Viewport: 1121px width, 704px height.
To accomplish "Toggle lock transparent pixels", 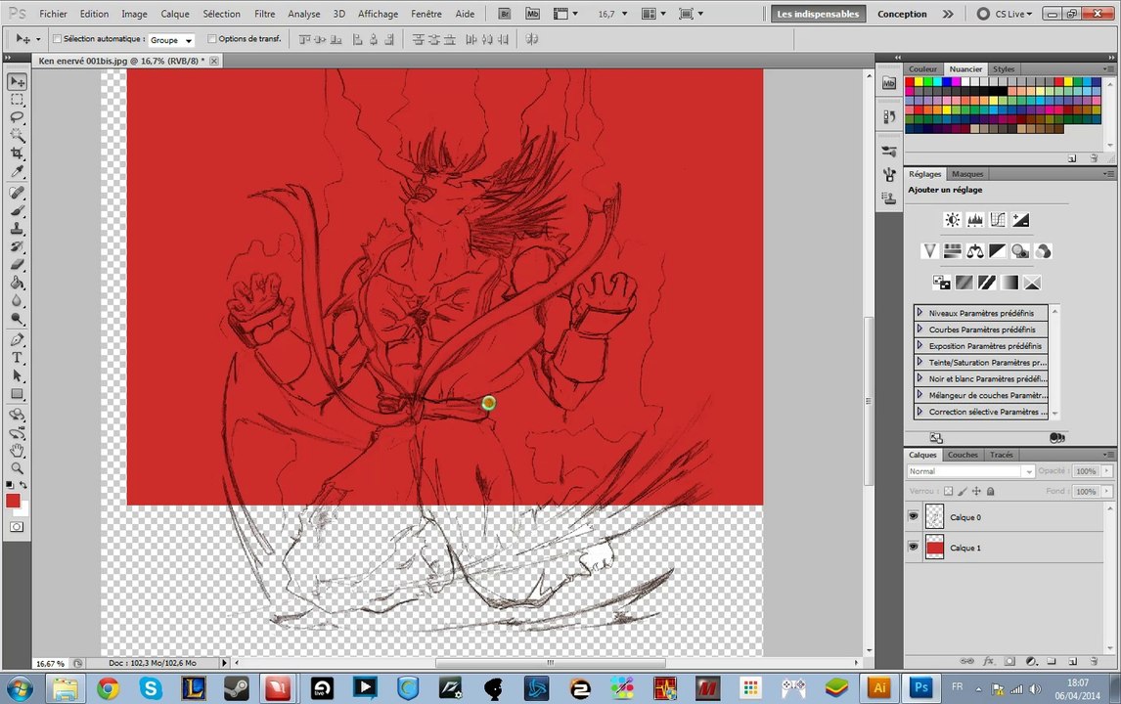I will coord(948,491).
